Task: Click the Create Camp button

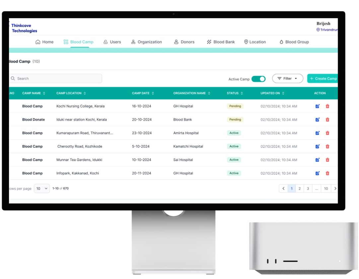Action: (x=323, y=79)
